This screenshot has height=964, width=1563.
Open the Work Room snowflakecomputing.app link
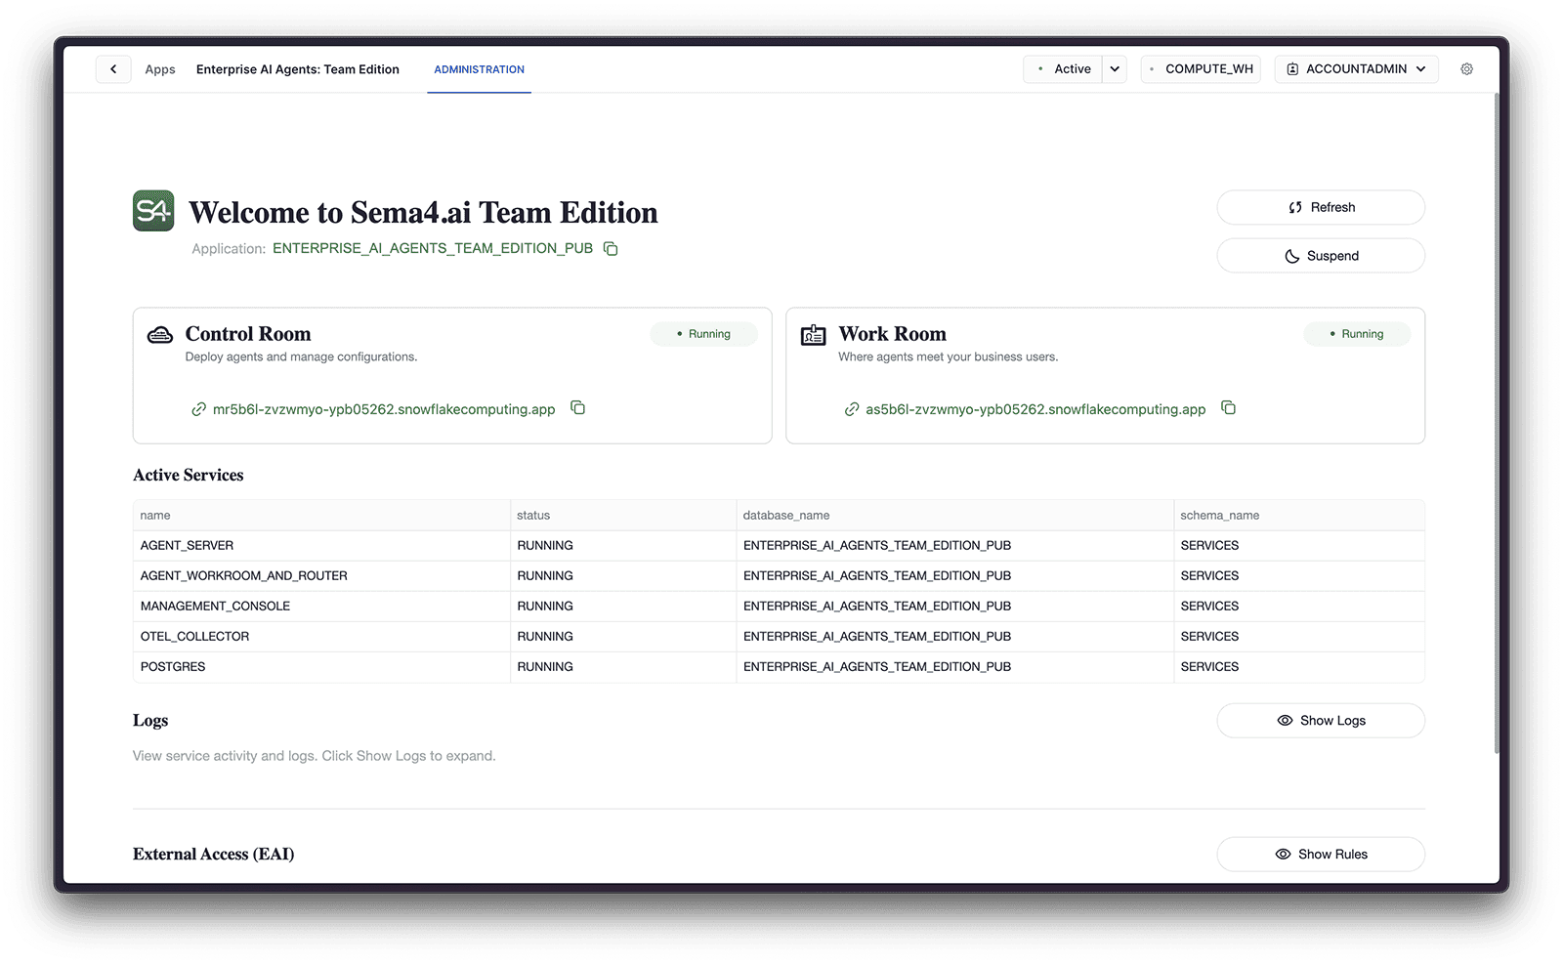tap(1035, 408)
